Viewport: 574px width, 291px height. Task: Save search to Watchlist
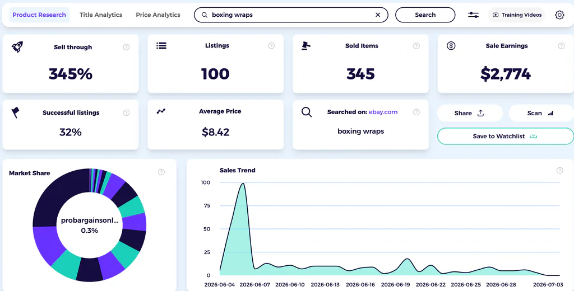point(505,137)
